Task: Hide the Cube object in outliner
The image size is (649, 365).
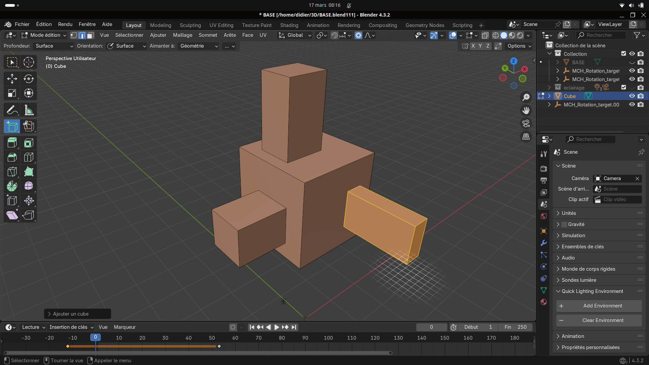Action: click(x=632, y=96)
